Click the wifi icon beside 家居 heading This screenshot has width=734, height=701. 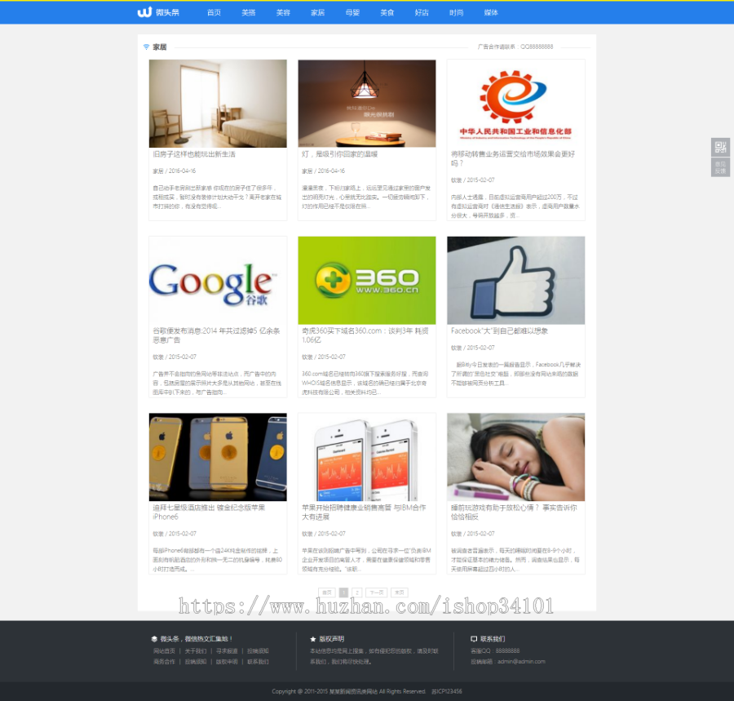click(x=147, y=47)
